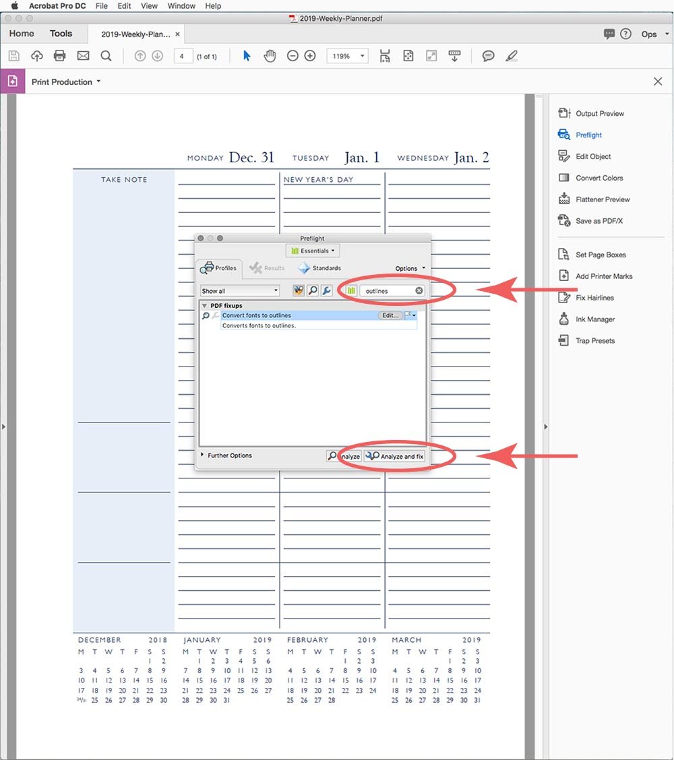Open the Ink Manager tool

click(x=595, y=319)
